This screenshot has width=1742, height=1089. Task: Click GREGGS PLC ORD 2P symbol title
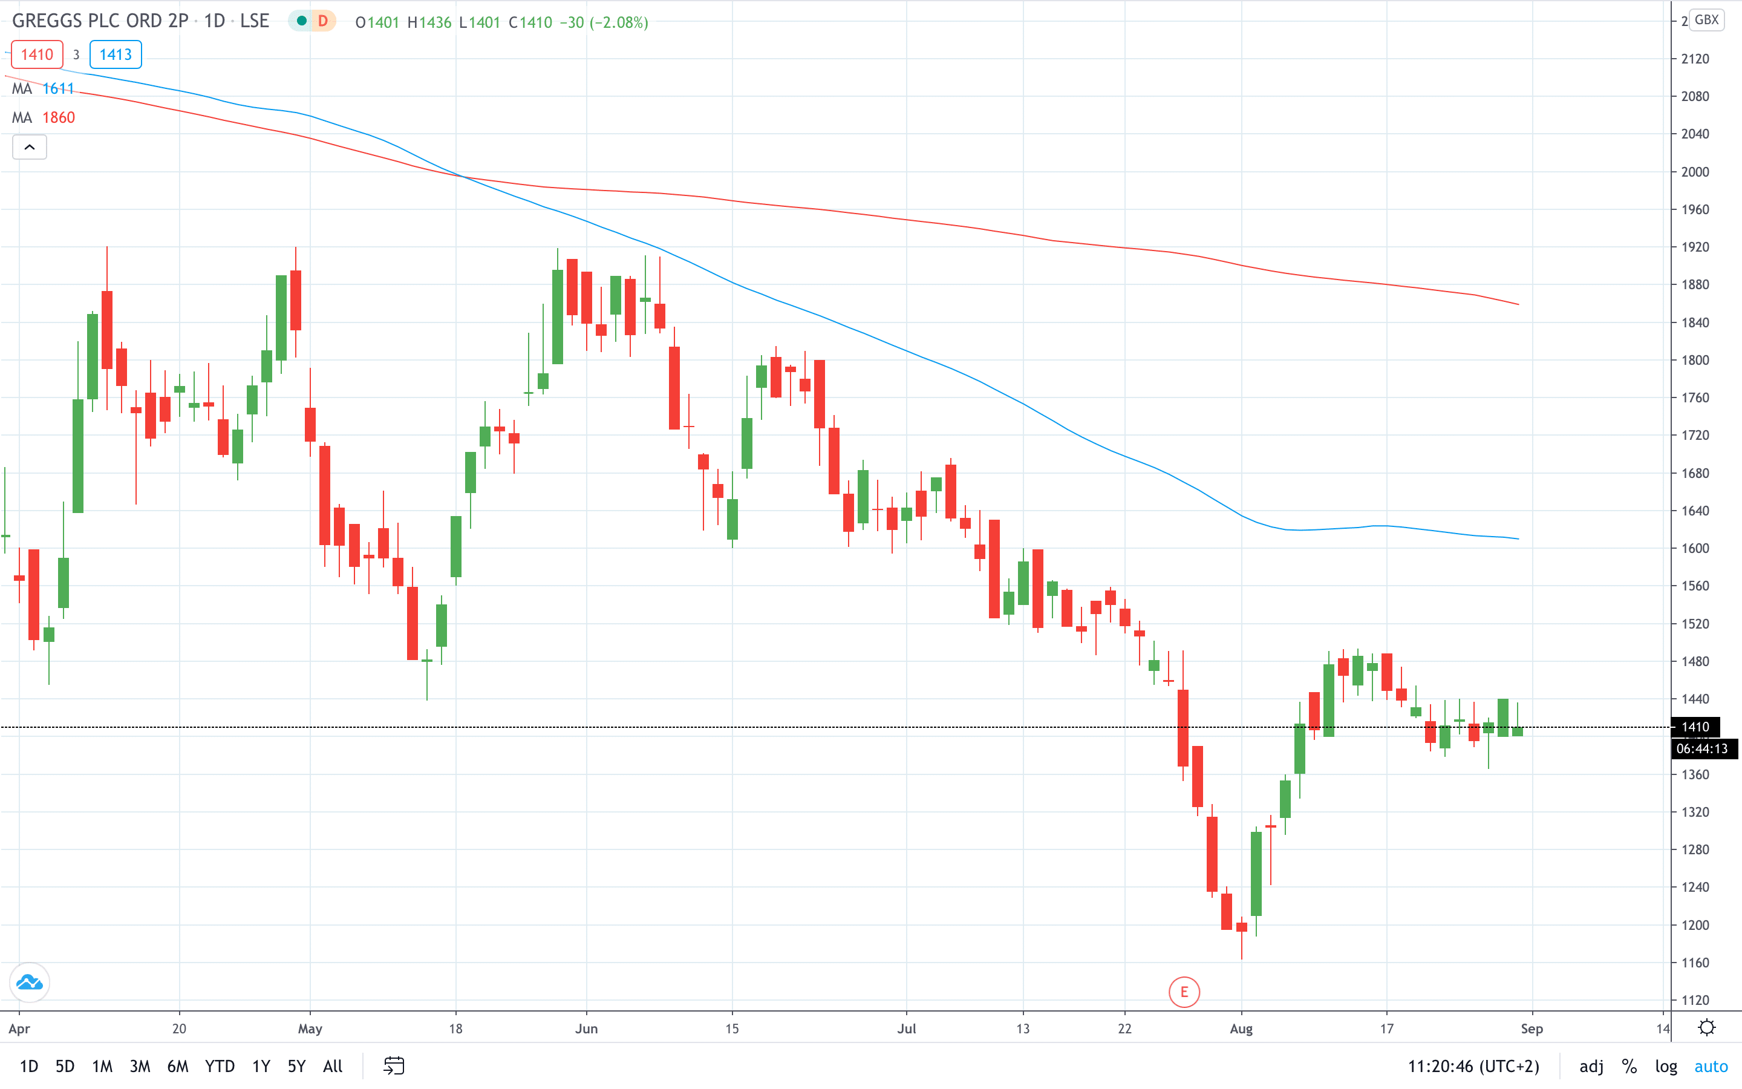(x=100, y=21)
